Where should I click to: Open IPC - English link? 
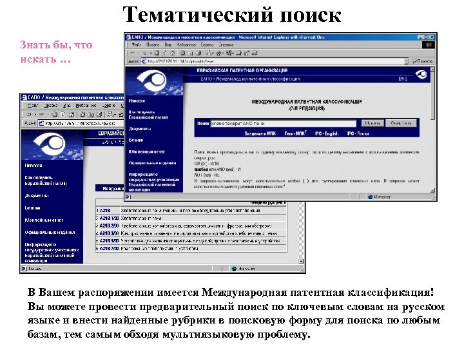coord(327,134)
